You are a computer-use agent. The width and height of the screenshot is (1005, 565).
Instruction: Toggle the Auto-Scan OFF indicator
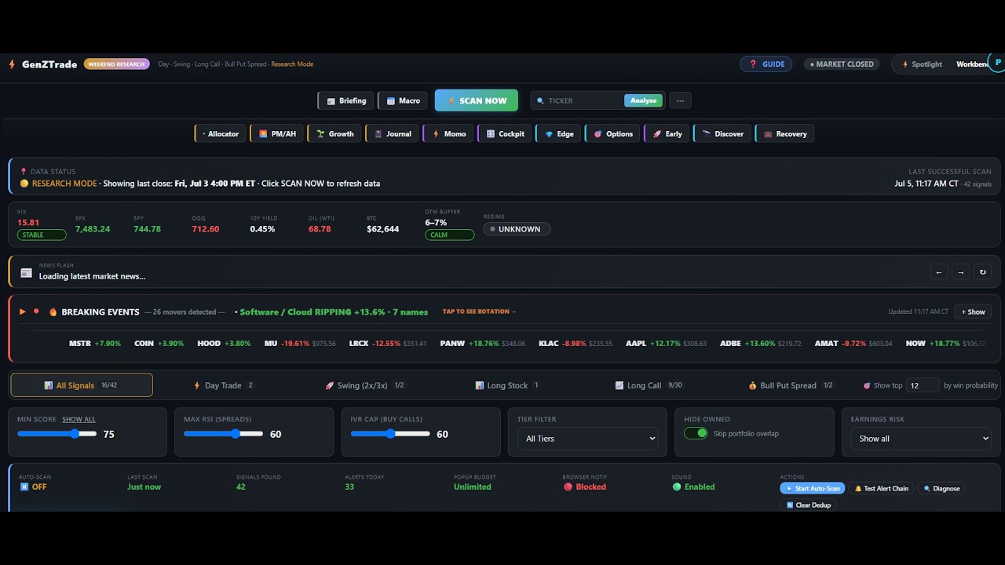pyautogui.click(x=33, y=487)
